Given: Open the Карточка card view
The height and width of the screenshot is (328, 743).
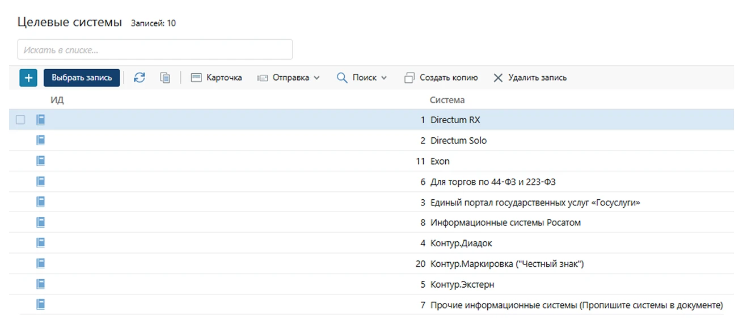Looking at the screenshot, I should (216, 78).
